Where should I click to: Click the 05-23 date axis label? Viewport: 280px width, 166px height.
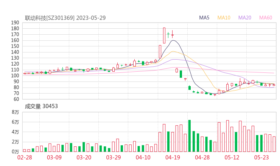coord(261,157)
